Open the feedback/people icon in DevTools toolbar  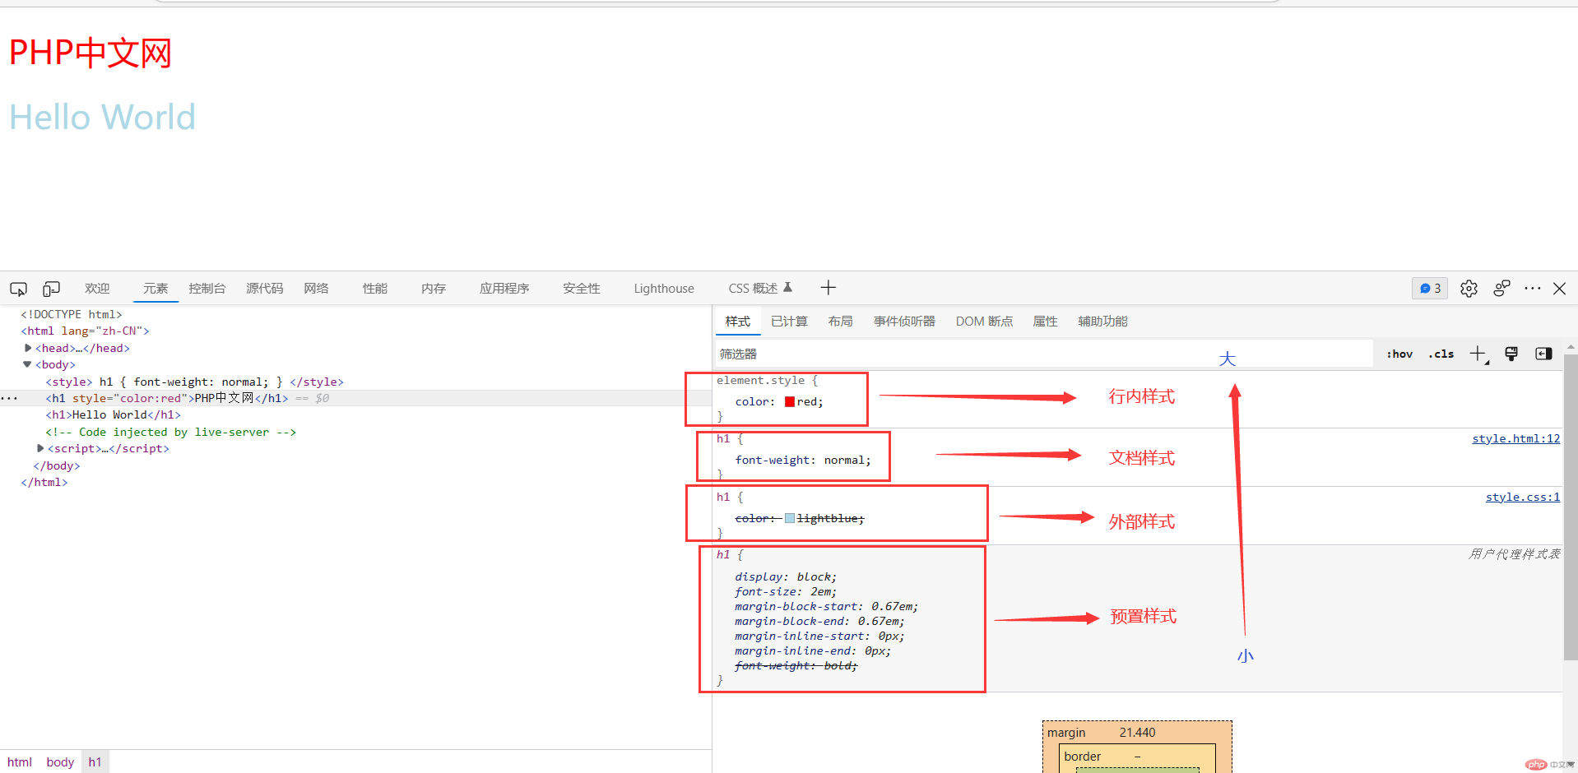1501,289
